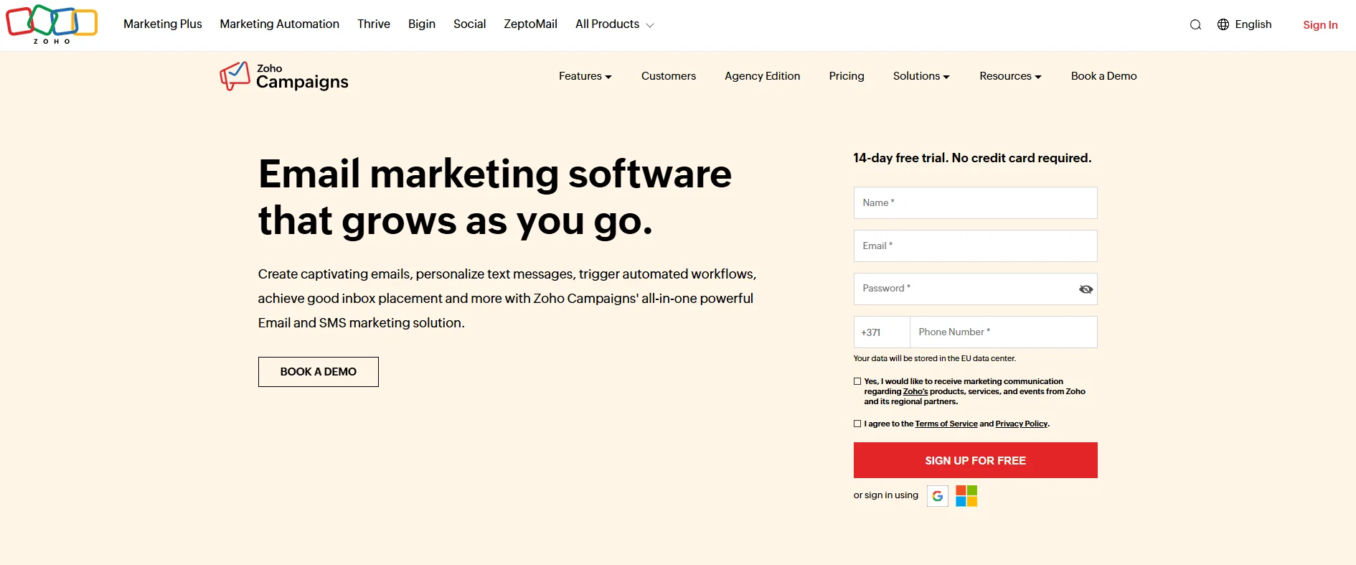The width and height of the screenshot is (1356, 565).
Task: Click SIGN UP FOR FREE button
Action: [x=975, y=460]
